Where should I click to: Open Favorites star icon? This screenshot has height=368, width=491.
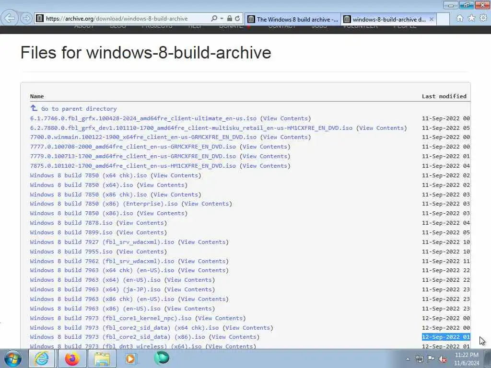471,18
